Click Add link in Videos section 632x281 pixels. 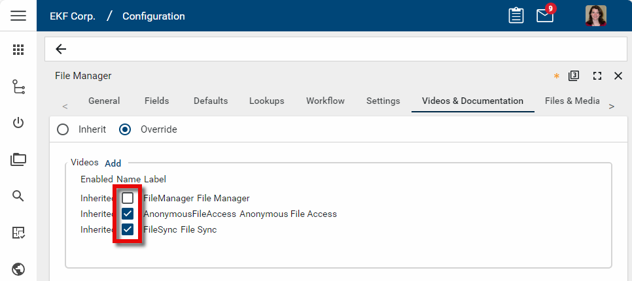tap(113, 163)
